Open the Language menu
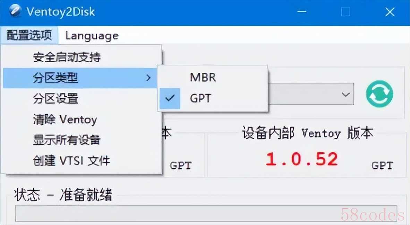The image size is (410, 225). pyautogui.click(x=92, y=36)
